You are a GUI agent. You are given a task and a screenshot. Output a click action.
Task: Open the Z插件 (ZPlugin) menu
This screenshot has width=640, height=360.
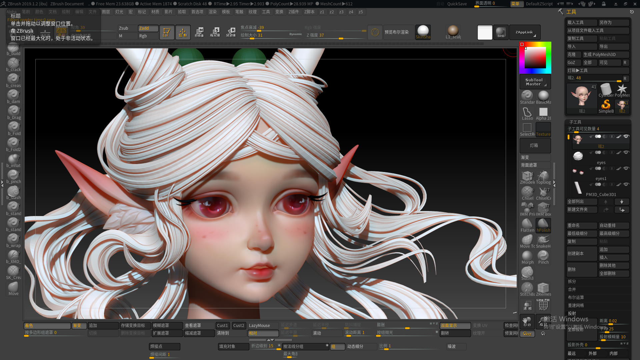point(294,12)
